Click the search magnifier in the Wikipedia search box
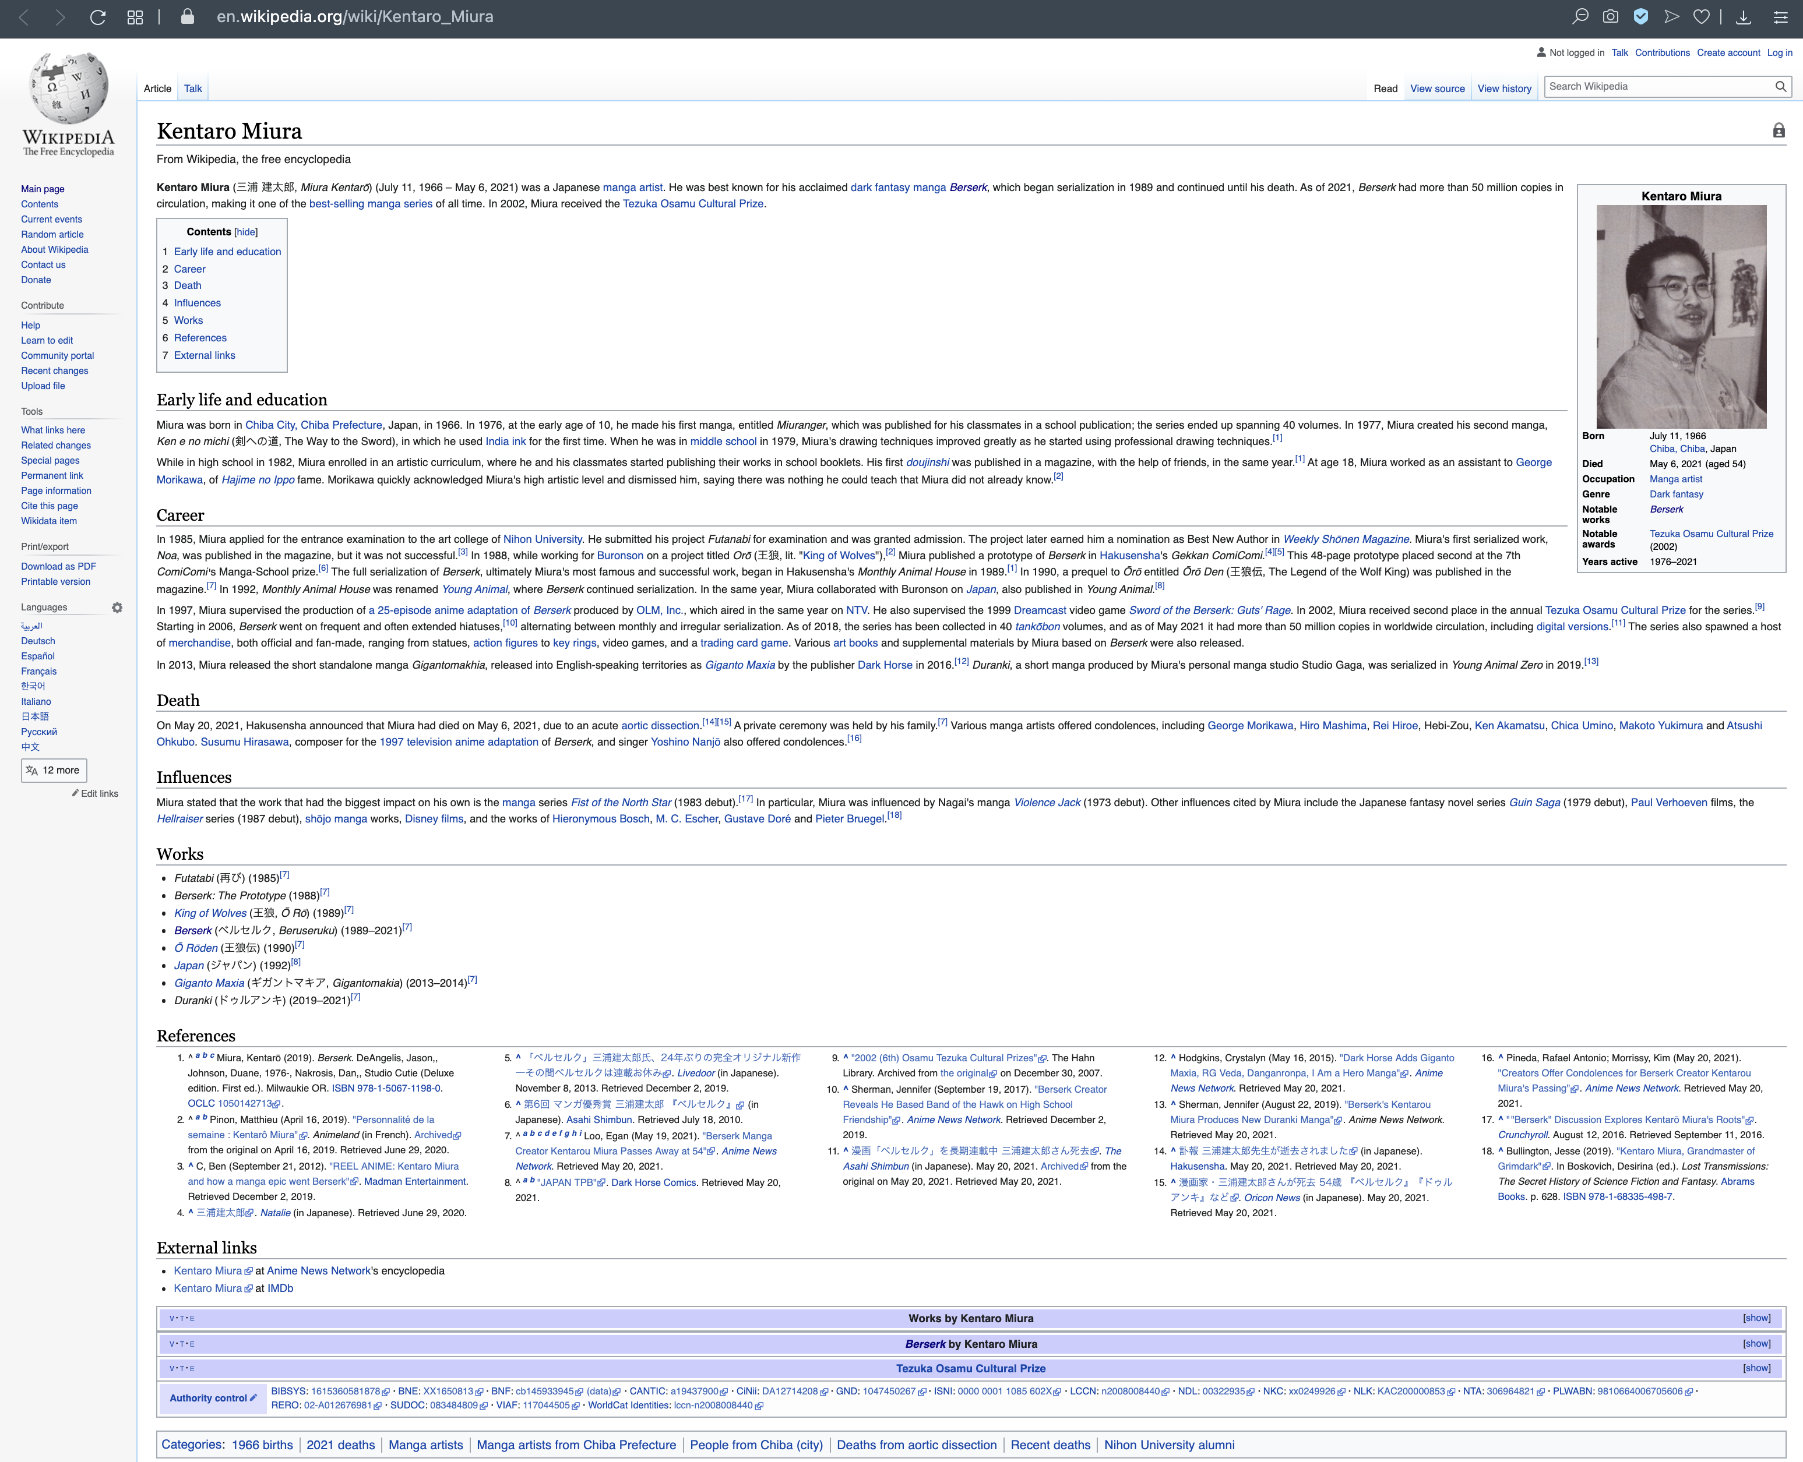This screenshot has width=1803, height=1462. 1780,87
